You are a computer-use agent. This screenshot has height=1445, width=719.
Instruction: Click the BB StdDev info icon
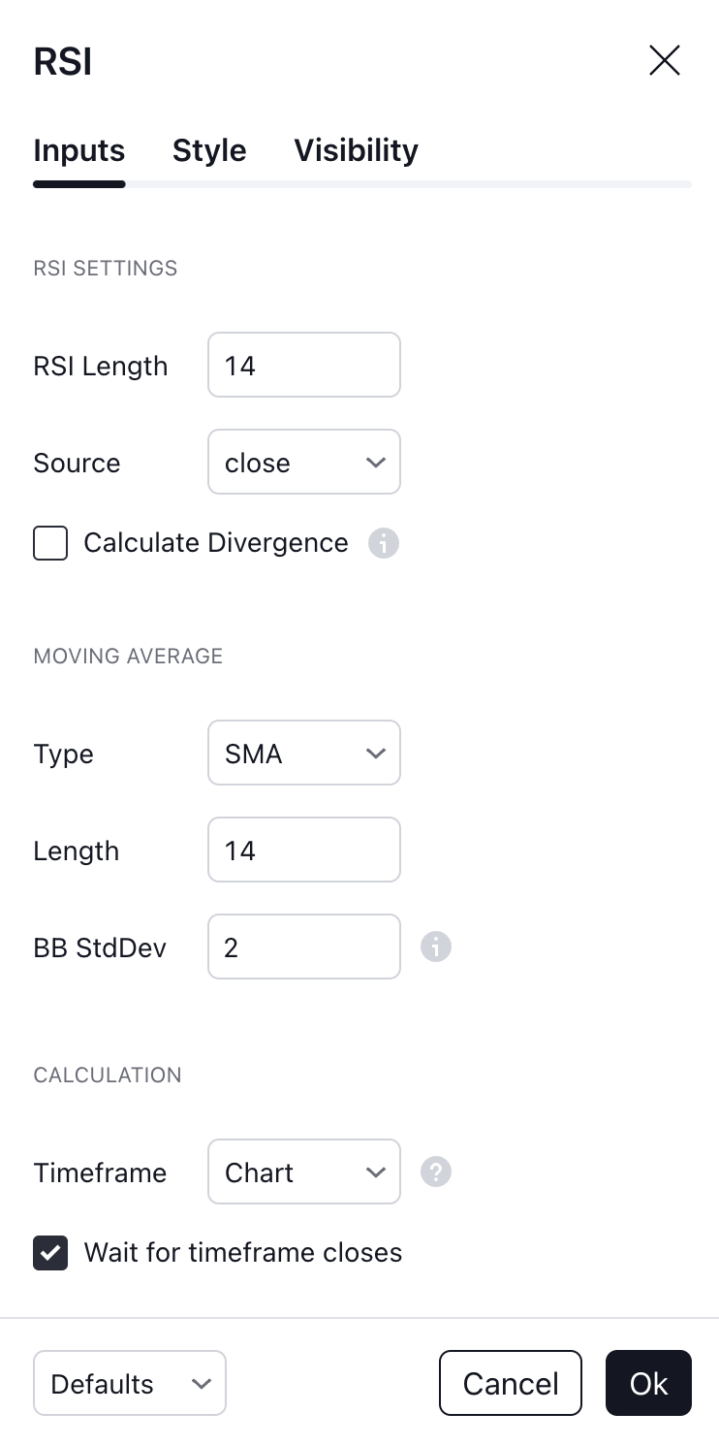436,947
